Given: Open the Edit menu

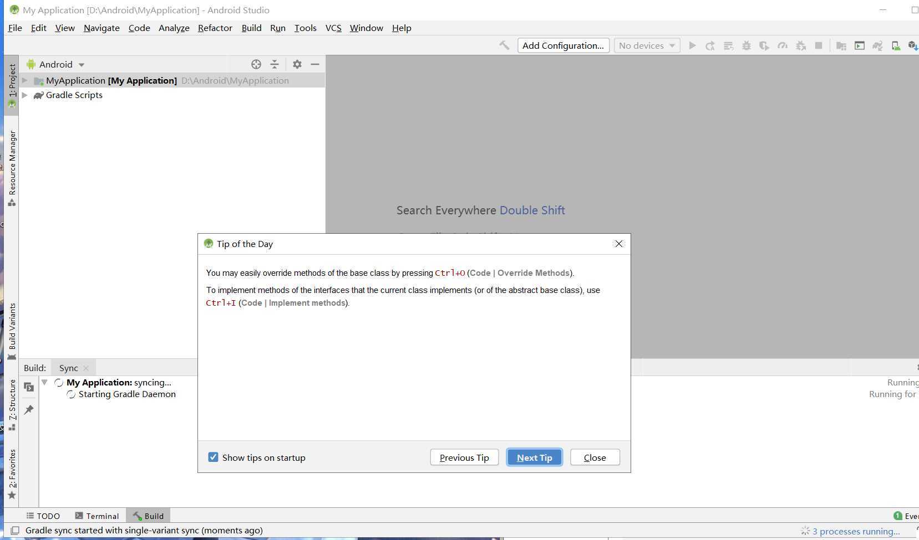Looking at the screenshot, I should click(38, 28).
